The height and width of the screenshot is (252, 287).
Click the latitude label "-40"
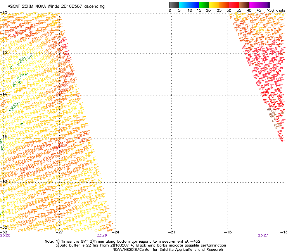tap(3, 13)
